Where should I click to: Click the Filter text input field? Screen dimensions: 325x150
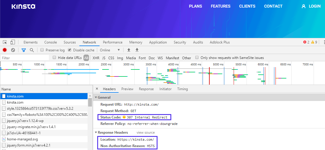pos(25,58)
